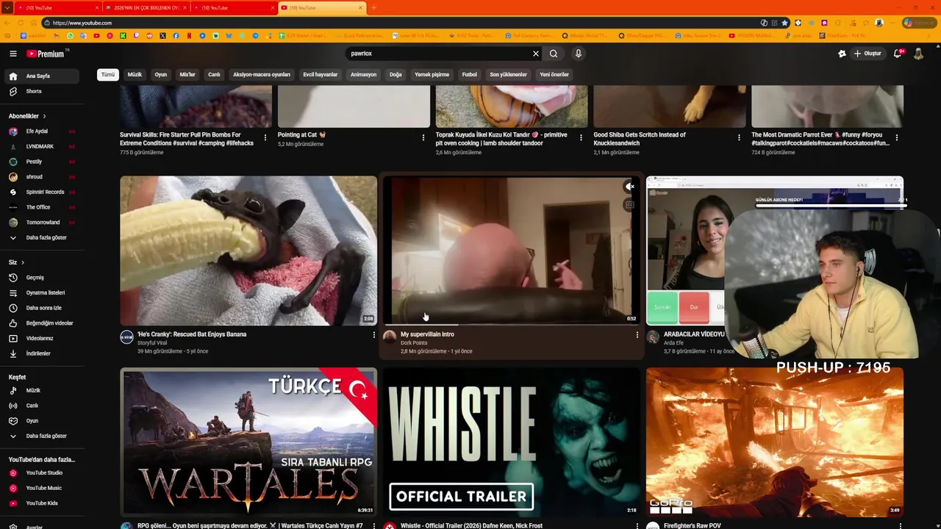941x529 pixels.
Task: Open Ana Sayfa in the sidebar
Action: (42, 76)
